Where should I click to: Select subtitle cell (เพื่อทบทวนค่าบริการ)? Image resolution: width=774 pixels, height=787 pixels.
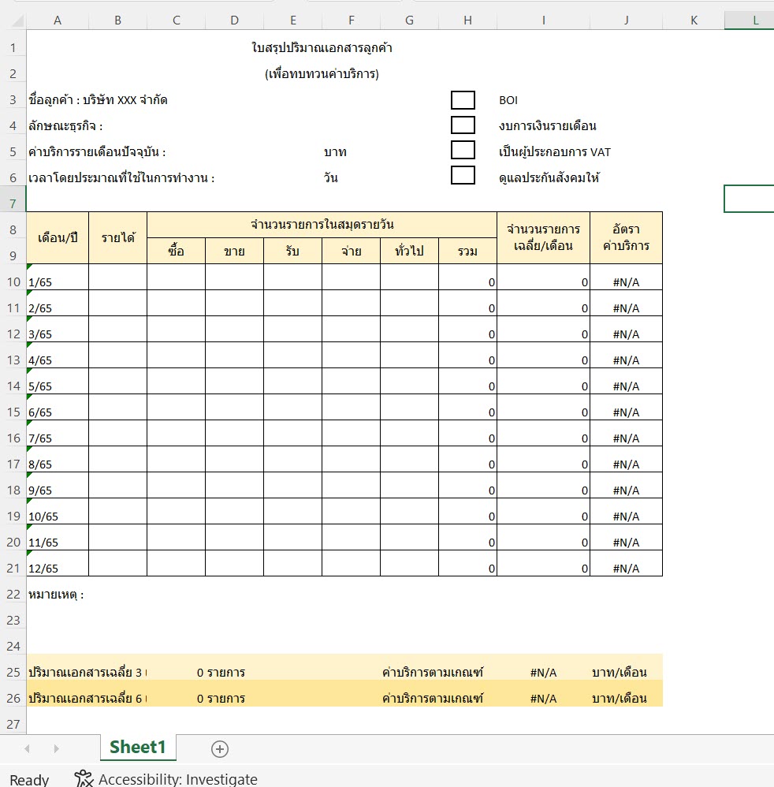tap(322, 74)
